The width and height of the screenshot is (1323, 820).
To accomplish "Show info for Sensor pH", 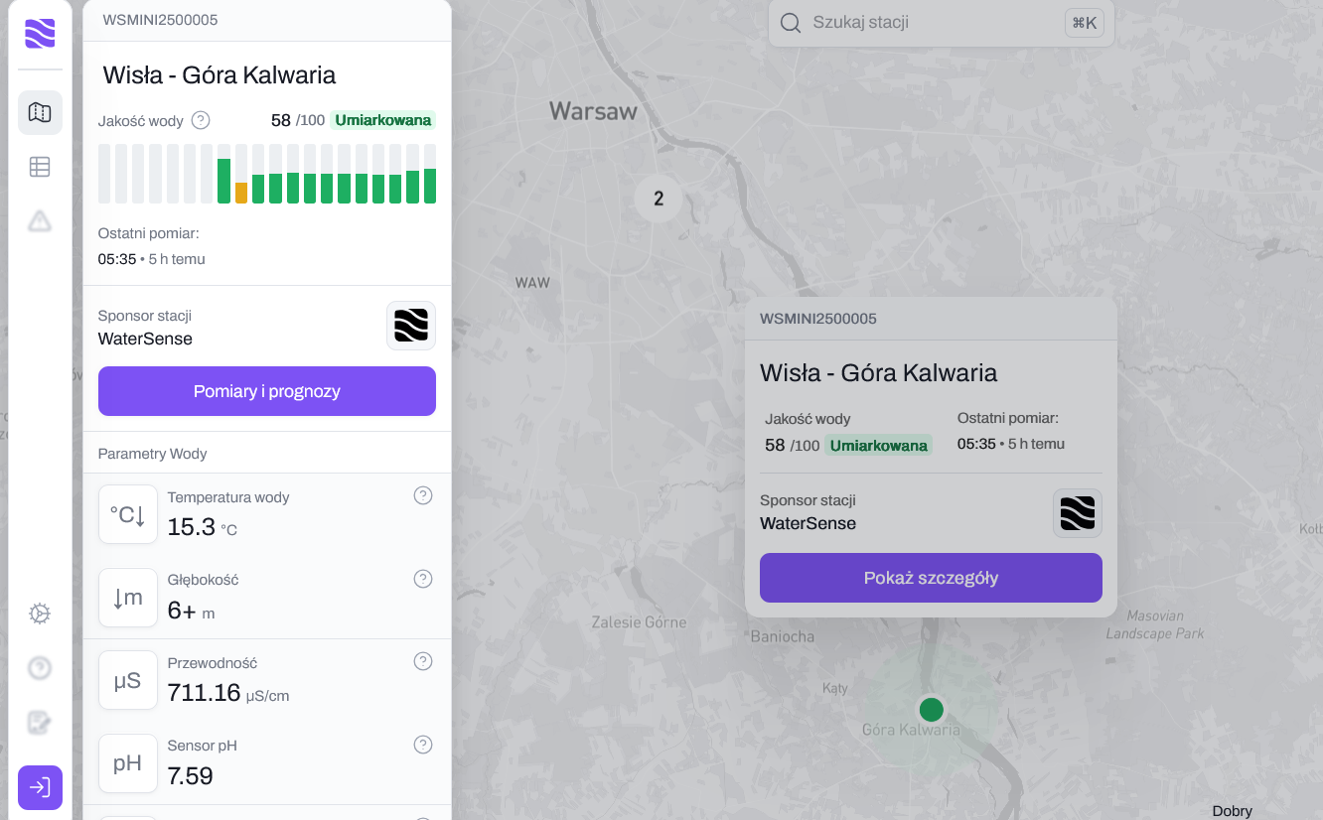I will click(423, 745).
